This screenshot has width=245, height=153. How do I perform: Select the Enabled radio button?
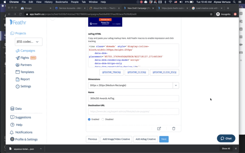[x=89, y=119]
